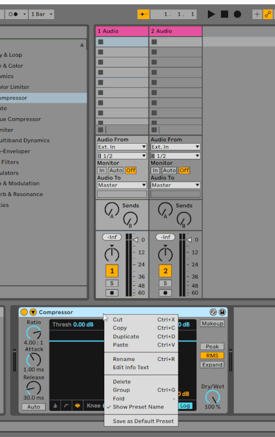Switch Compressor to transfer curve view icon

click(x=66, y=406)
